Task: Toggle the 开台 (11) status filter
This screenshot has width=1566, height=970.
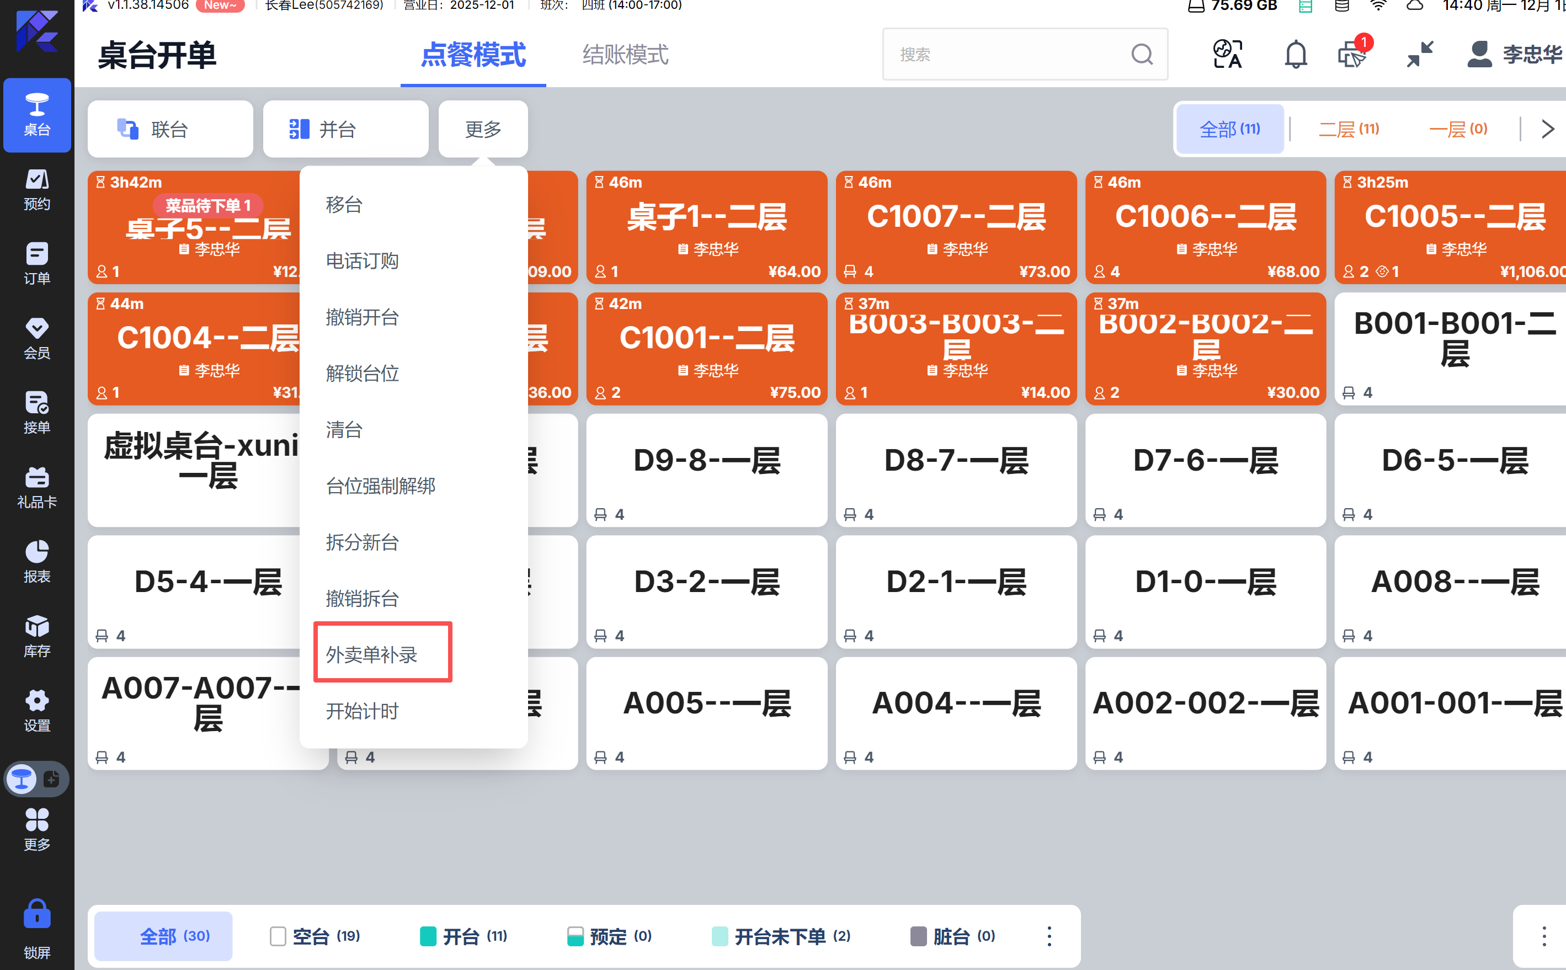Action: (463, 936)
